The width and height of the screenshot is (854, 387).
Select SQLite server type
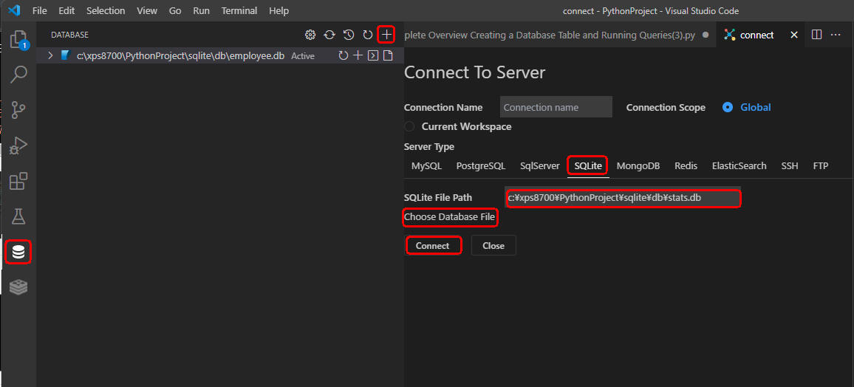(587, 166)
